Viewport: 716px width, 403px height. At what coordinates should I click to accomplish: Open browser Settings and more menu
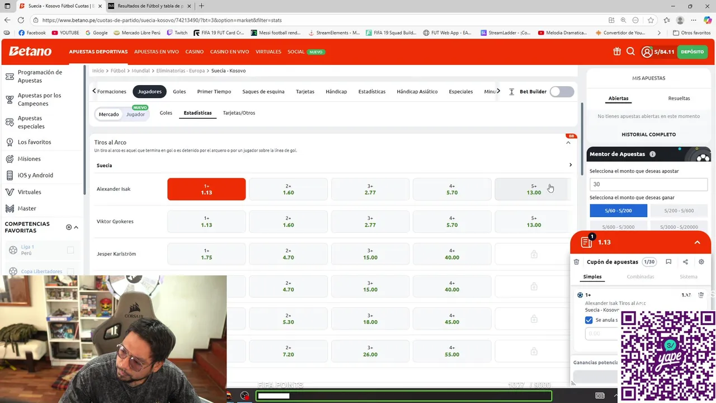[x=694, y=20]
